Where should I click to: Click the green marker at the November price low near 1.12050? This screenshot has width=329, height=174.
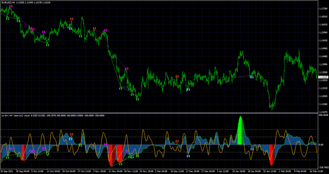tap(137, 99)
